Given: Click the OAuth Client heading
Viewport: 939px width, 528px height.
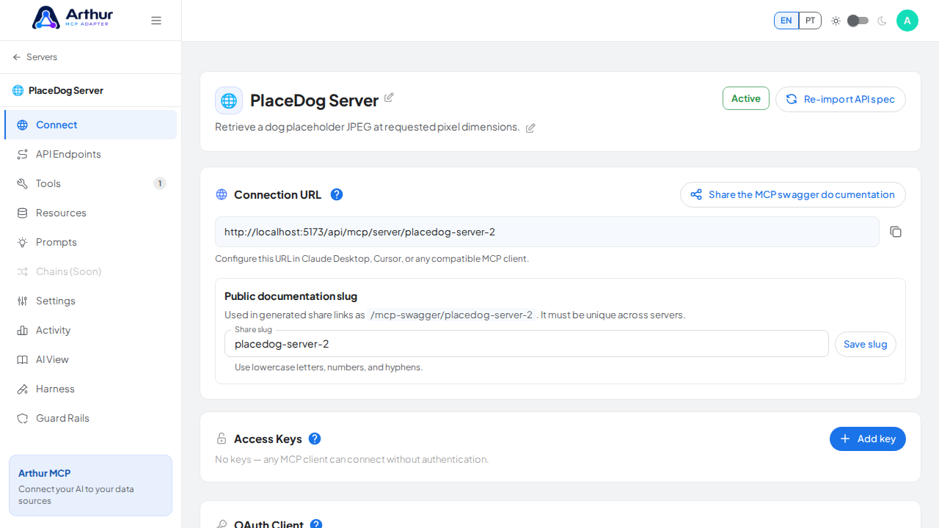Looking at the screenshot, I should point(268,524).
